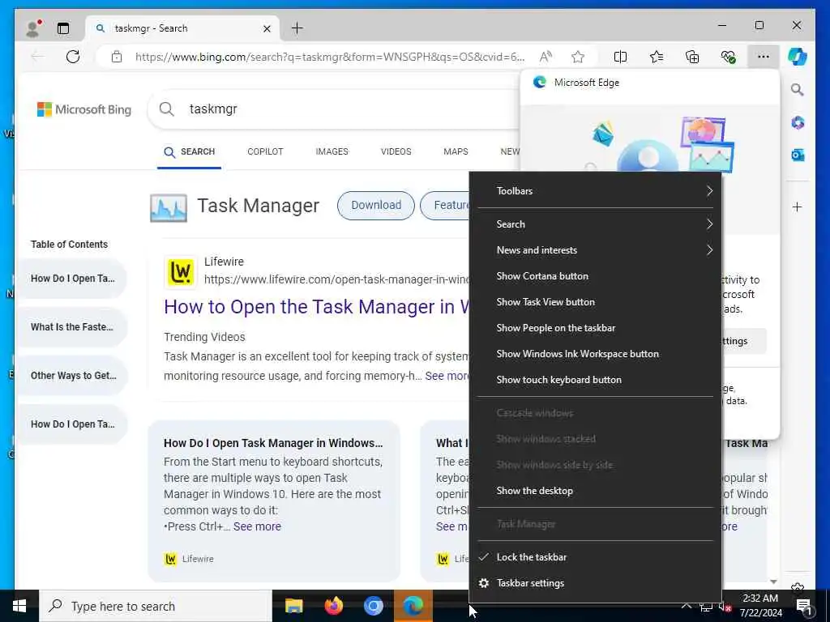The height and width of the screenshot is (622, 830).
Task: Open the notification center icon
Action: [x=804, y=606]
